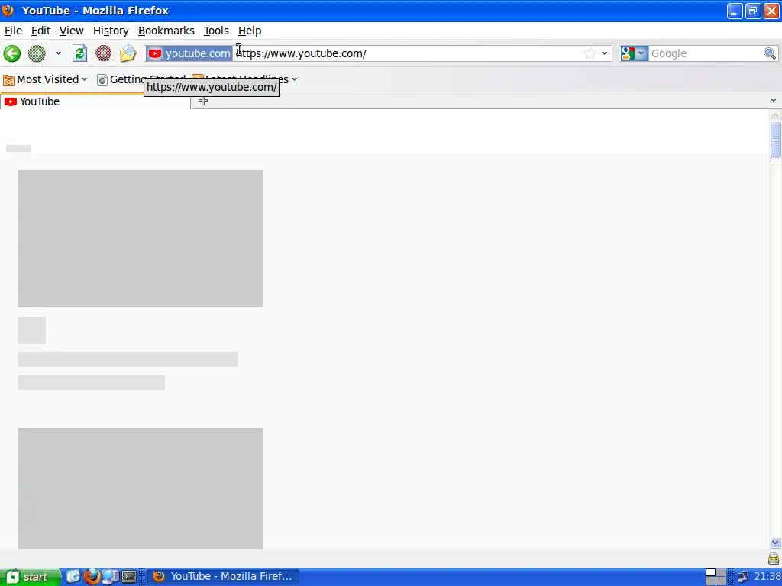This screenshot has width=782, height=586.
Task: Expand the URL bar history dropdown
Action: pyautogui.click(x=605, y=53)
